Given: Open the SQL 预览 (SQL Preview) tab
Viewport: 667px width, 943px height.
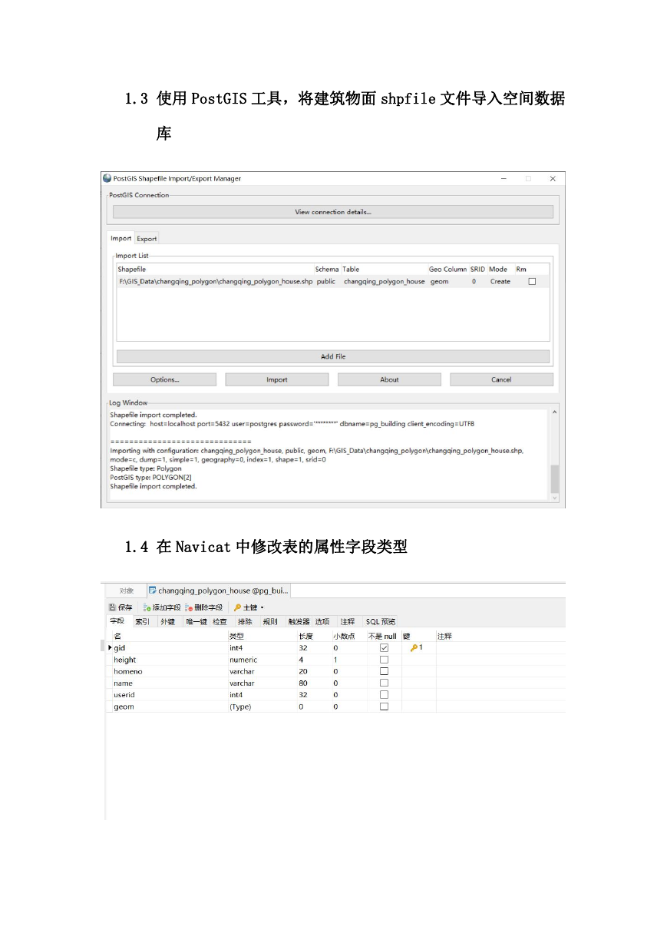Looking at the screenshot, I should (381, 621).
